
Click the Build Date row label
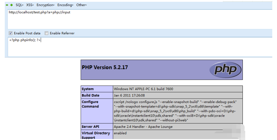click(x=90, y=95)
